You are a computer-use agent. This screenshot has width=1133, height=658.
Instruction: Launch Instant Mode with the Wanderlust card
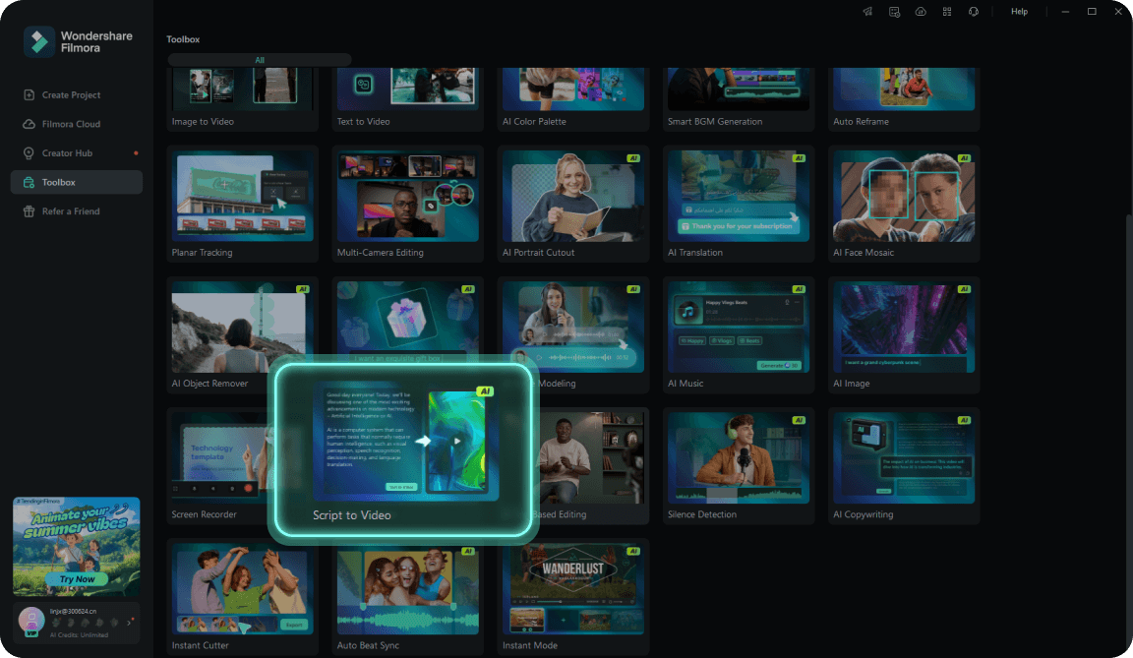pyautogui.click(x=573, y=597)
